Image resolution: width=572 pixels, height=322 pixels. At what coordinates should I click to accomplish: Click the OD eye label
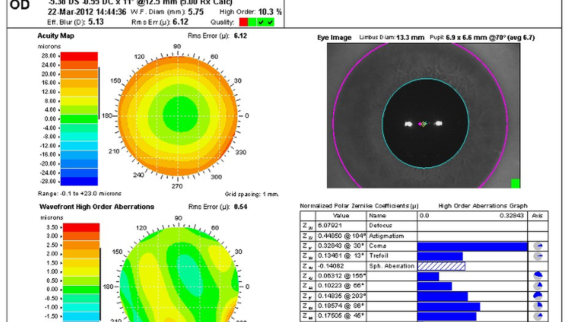coord(20,5)
